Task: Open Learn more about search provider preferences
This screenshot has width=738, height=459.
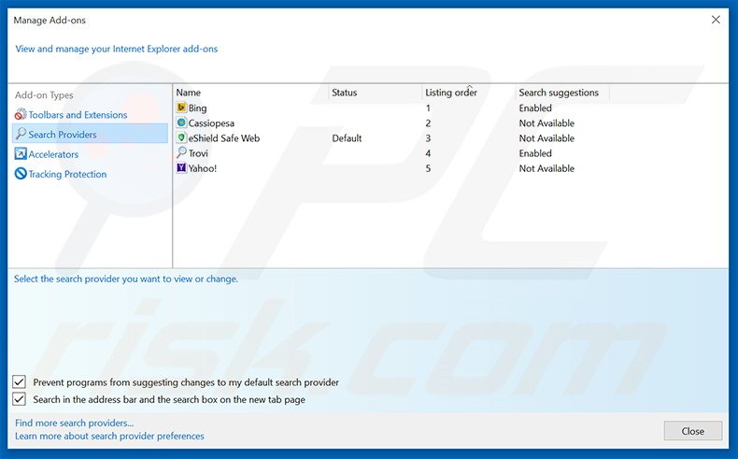Action: coord(109,436)
